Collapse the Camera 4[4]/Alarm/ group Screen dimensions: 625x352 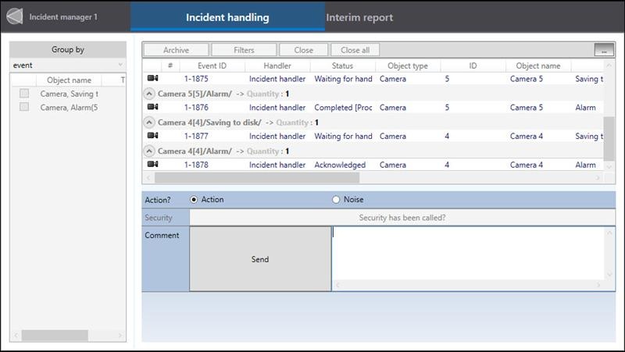tap(149, 151)
